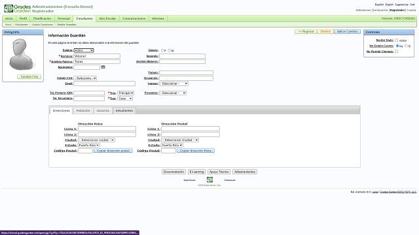This screenshot has width=419, height=235.
Task: Go to the Inicio menu tab
Action: click(x=9, y=18)
